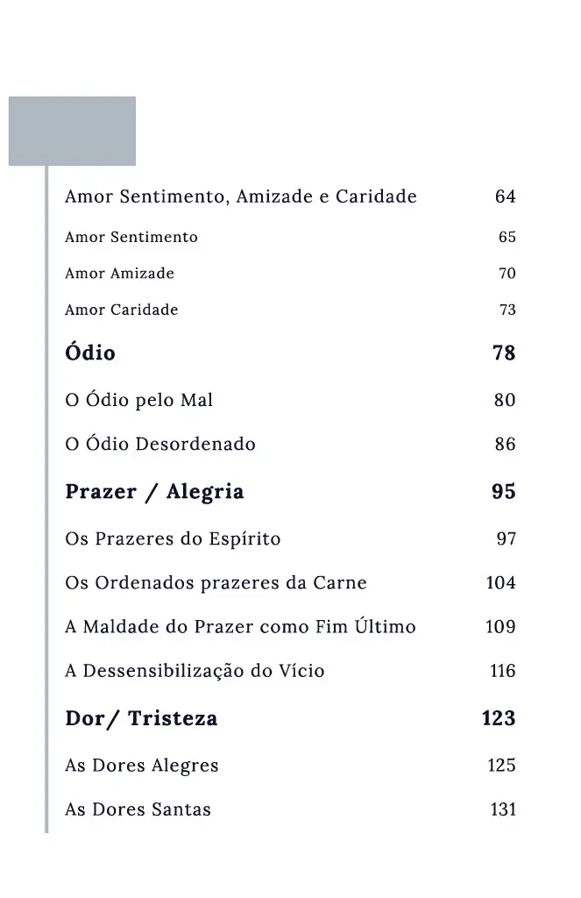
Task: Navigate to 'O Ódio Desordenado'
Action: (160, 445)
